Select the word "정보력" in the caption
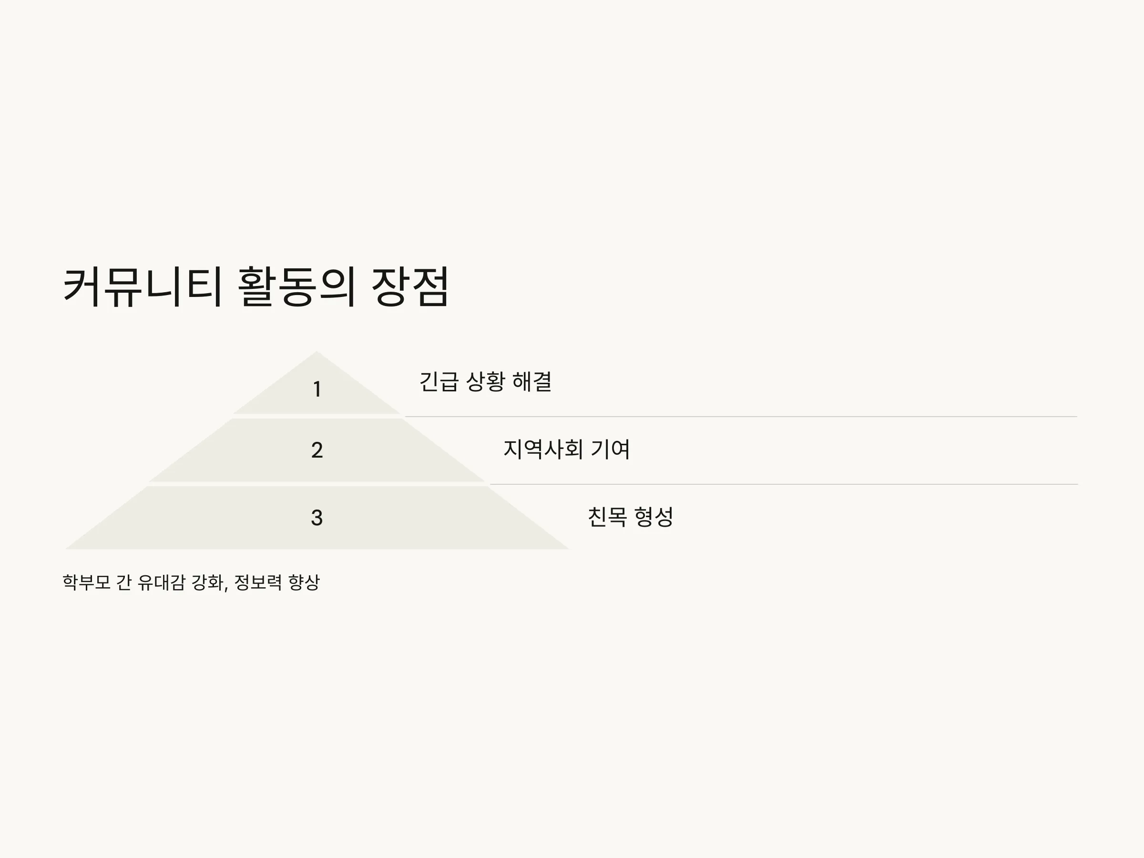The width and height of the screenshot is (1144, 858). [258, 582]
